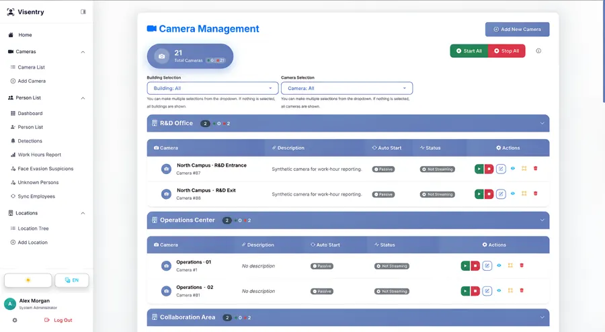
Task: Start streaming for North Campus R&D Exit
Action: coord(479,194)
